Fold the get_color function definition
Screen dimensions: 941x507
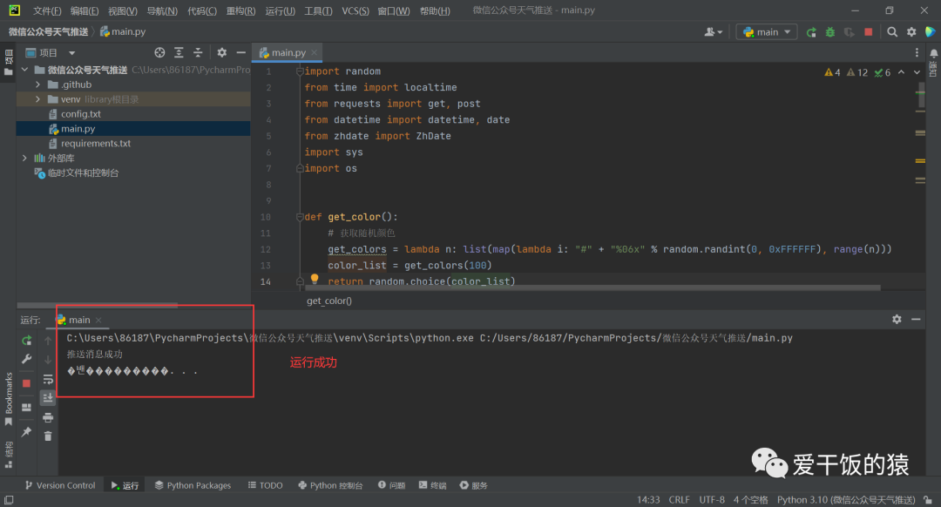click(x=300, y=217)
